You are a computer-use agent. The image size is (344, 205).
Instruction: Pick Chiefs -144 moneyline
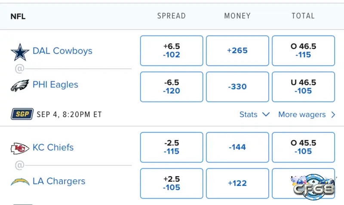237,147
